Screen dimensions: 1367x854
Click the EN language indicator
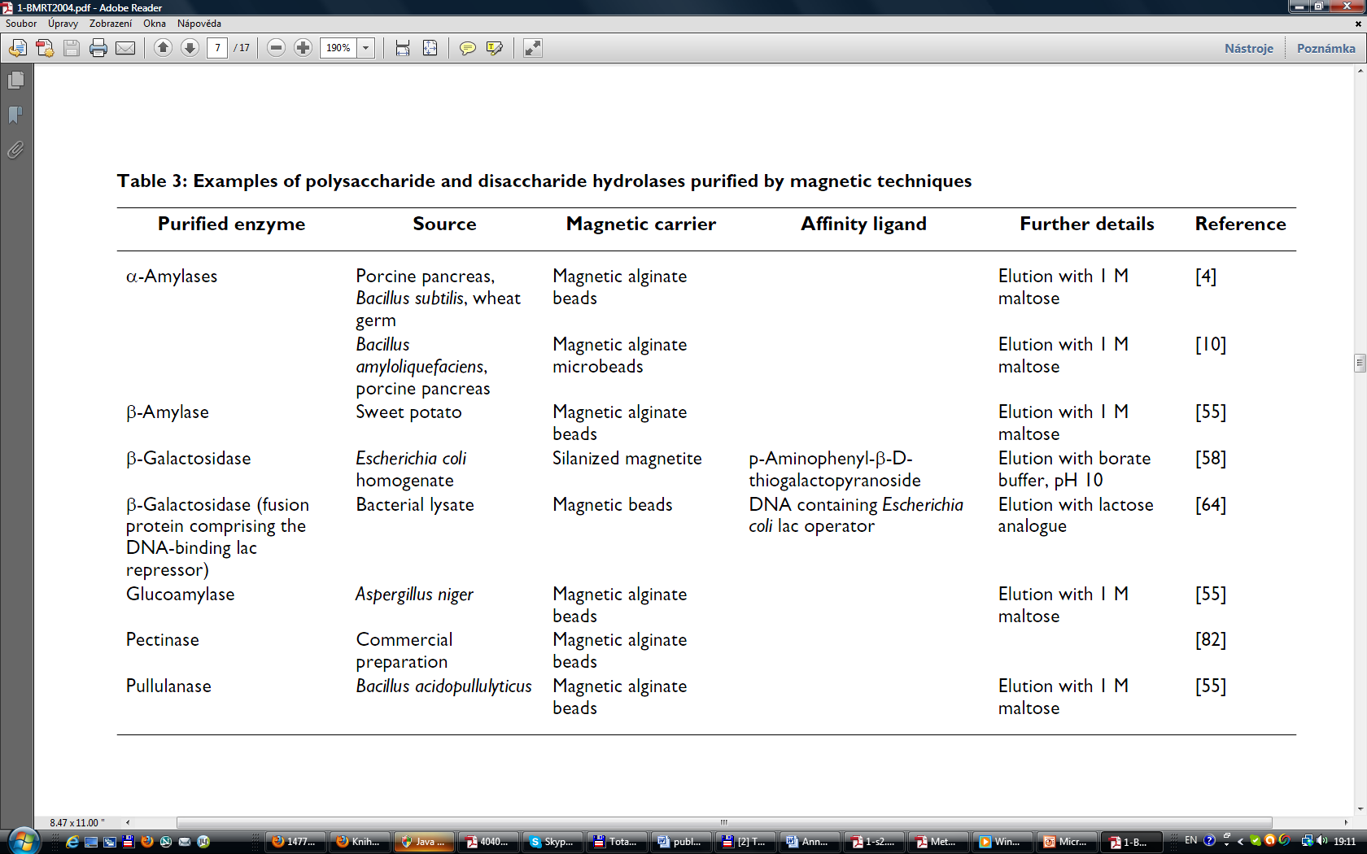1190,841
